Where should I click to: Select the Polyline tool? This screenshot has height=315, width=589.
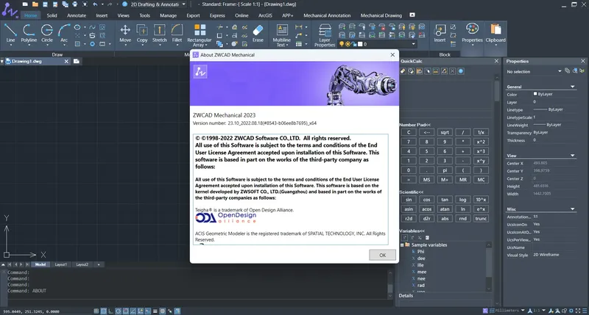(29, 33)
